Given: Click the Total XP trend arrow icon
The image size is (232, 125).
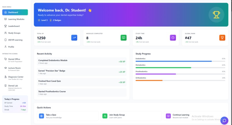Looking at the screenshot, I should point(74,38).
